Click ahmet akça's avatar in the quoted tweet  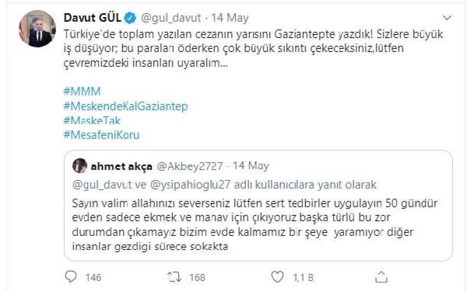(79, 165)
